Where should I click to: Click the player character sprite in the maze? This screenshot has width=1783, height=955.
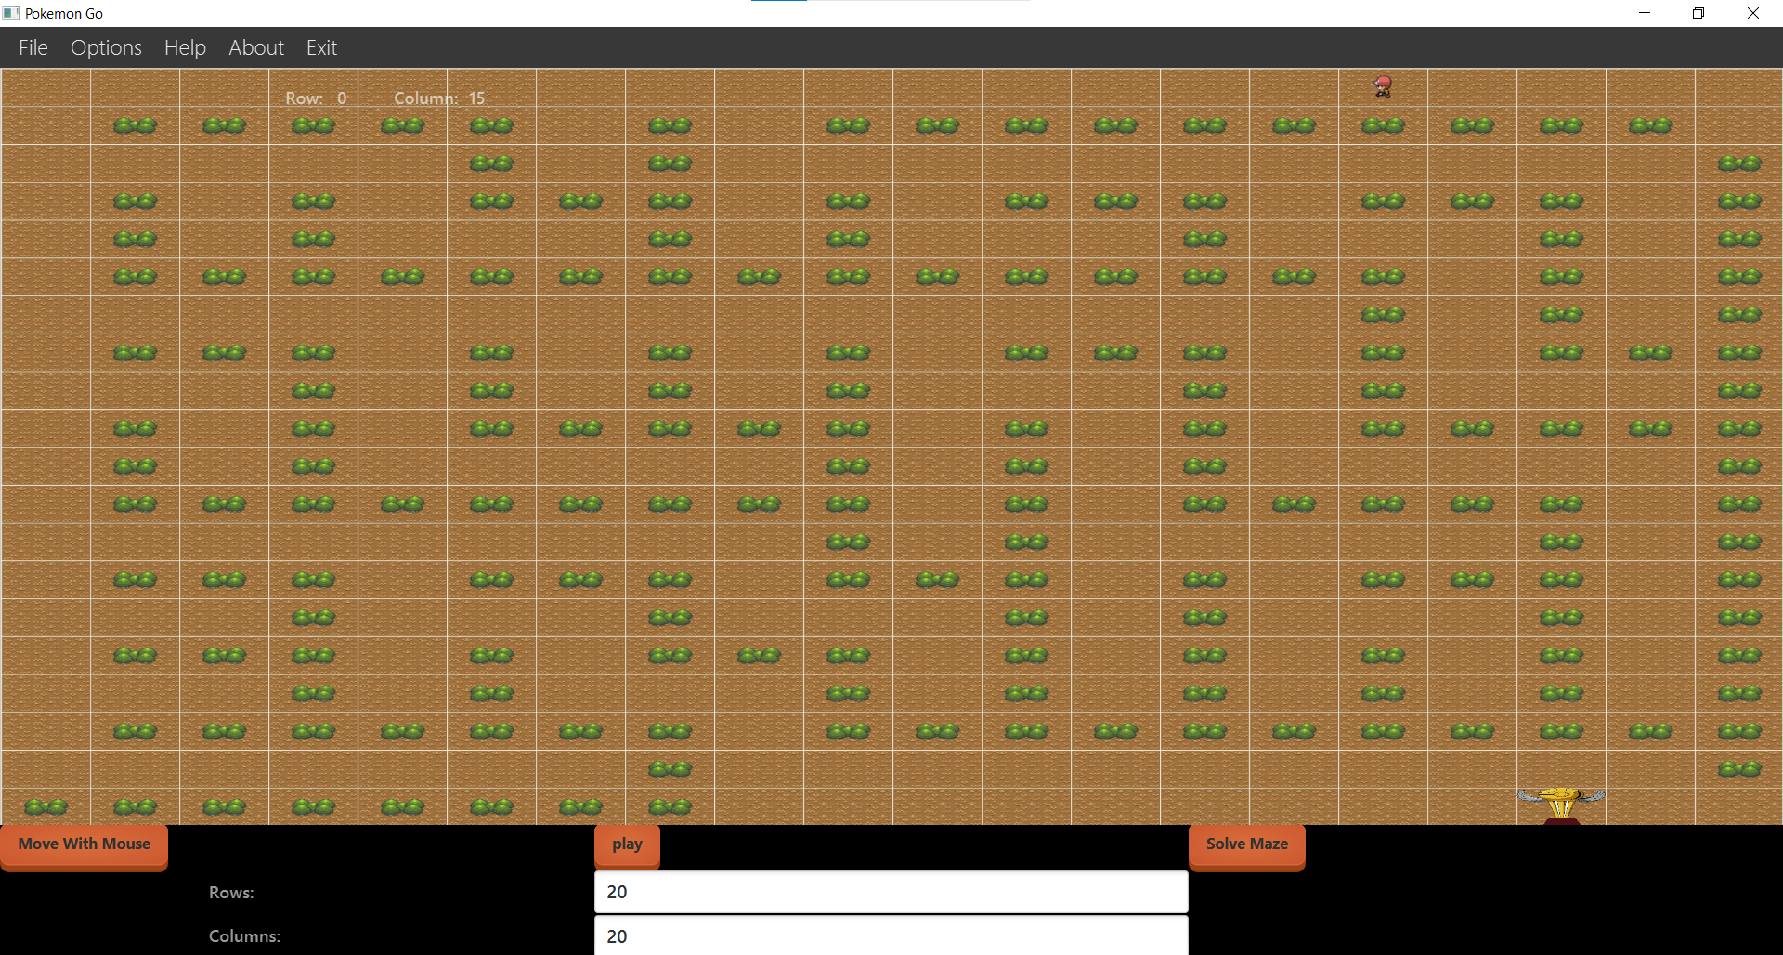pyautogui.click(x=1383, y=86)
